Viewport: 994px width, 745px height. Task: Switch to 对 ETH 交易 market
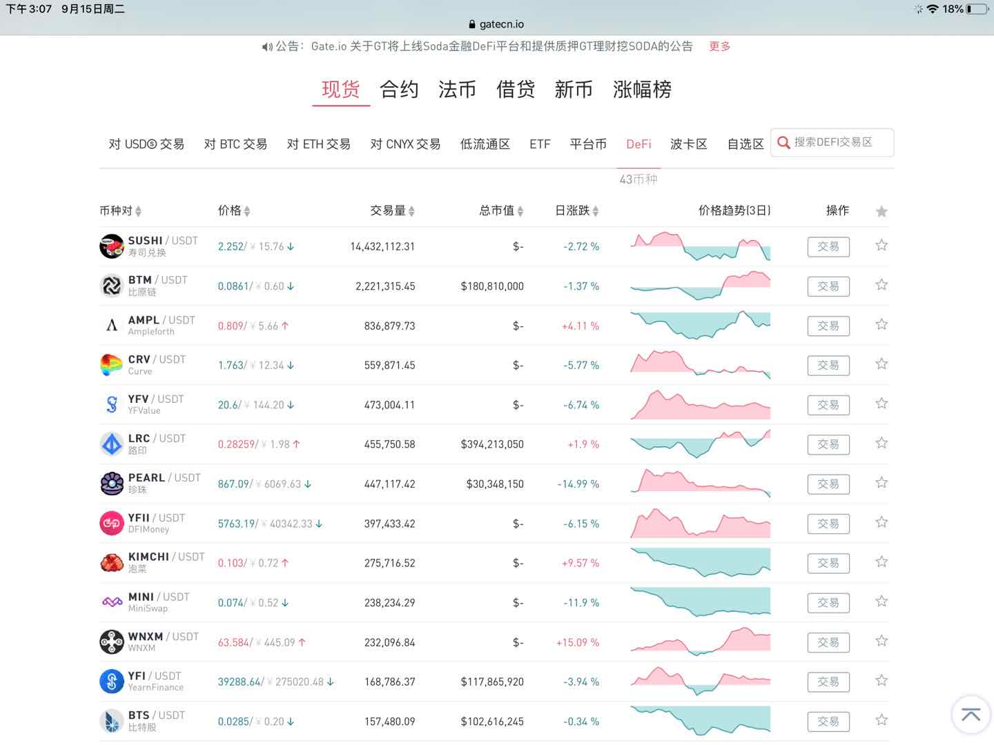pyautogui.click(x=319, y=144)
